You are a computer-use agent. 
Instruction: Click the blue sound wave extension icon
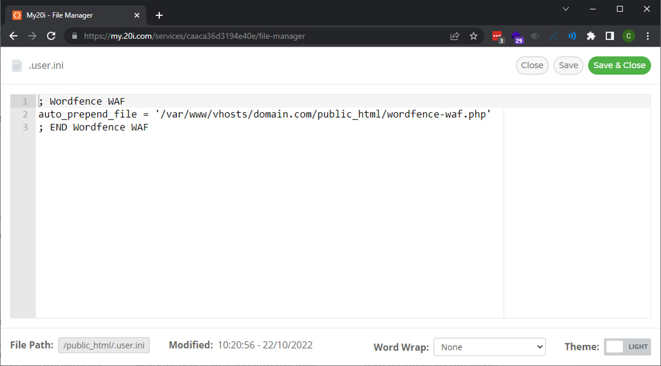pos(572,36)
